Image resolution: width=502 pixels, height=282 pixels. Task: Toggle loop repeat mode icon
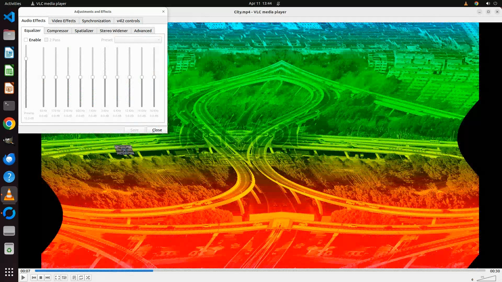[81, 278]
